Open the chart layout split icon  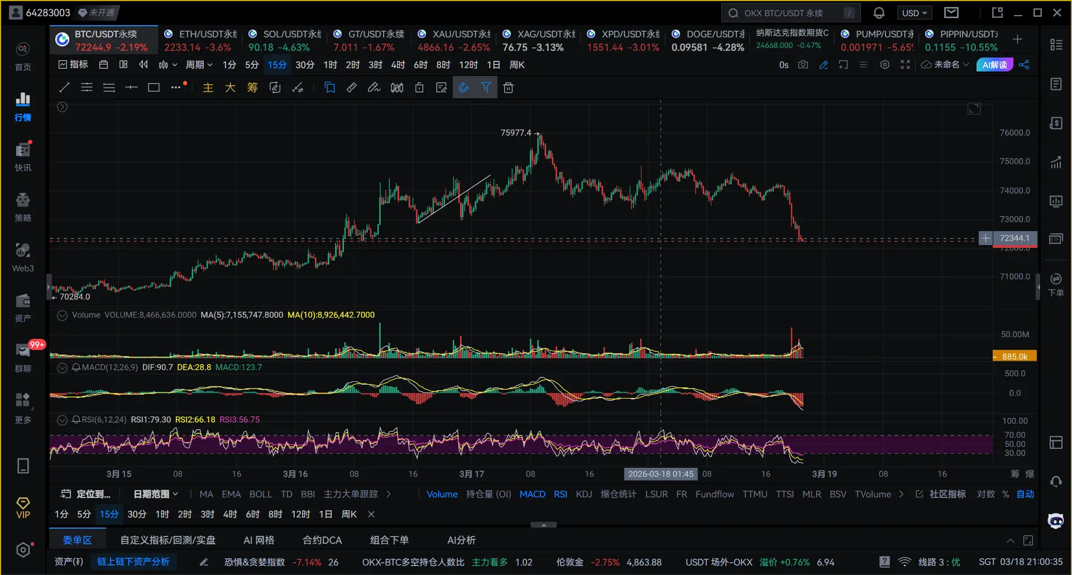(123, 65)
